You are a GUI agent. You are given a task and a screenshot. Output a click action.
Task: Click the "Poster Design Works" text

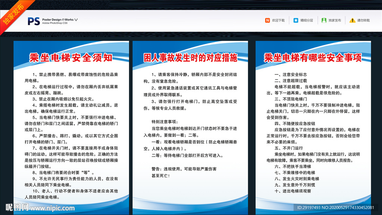click(x=58, y=19)
